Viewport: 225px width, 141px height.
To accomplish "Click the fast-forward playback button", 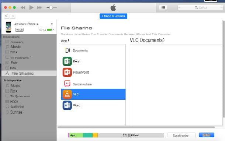I will (39, 7).
